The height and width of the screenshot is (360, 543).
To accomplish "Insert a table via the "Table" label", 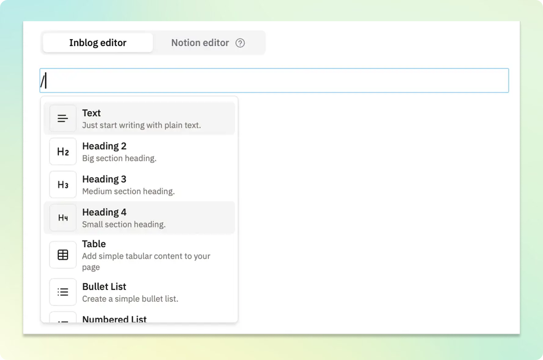I will point(94,244).
